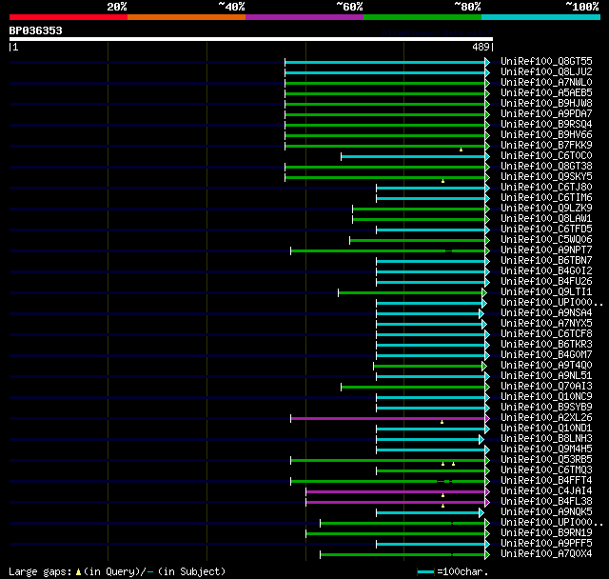Select the UniRef100_A9NQK5 label
Viewport: 609px width, 579px height.
(546, 512)
